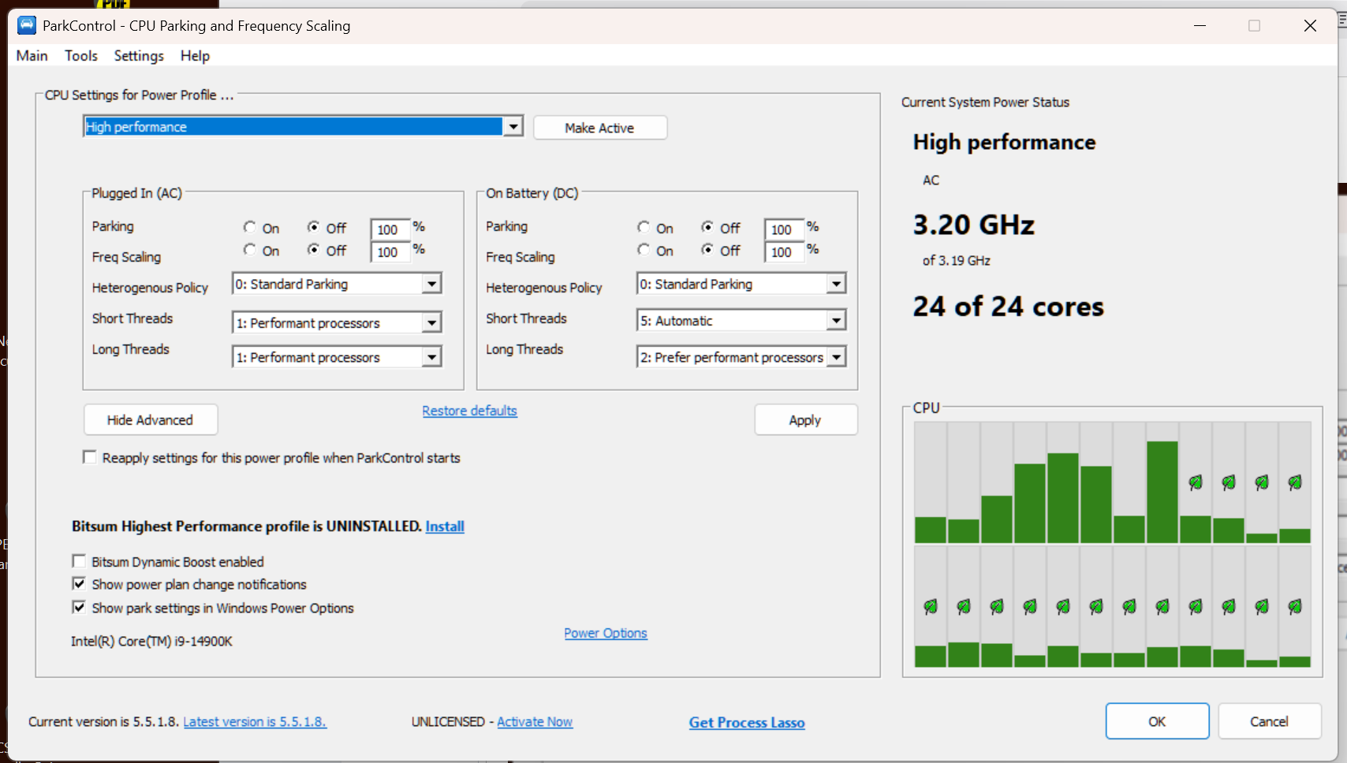Open the power profile dropdown showing High performance

tap(513, 126)
